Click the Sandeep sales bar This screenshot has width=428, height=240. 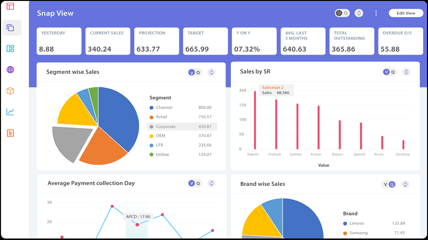click(403, 144)
